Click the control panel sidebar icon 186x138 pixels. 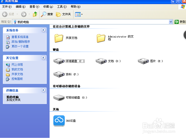click(8, 79)
